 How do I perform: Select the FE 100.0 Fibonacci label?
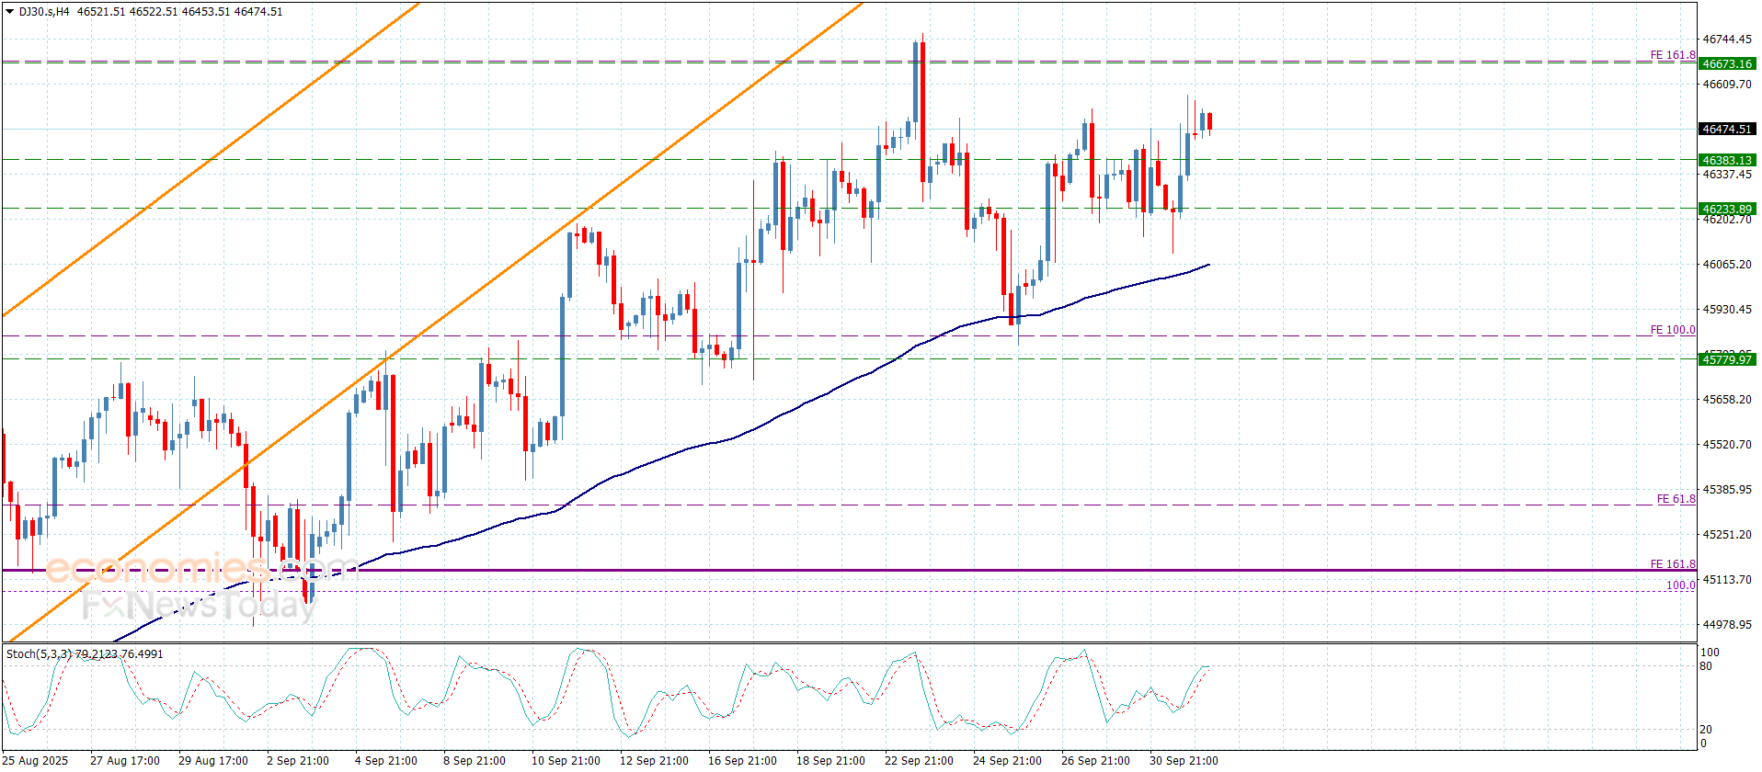click(x=1673, y=330)
